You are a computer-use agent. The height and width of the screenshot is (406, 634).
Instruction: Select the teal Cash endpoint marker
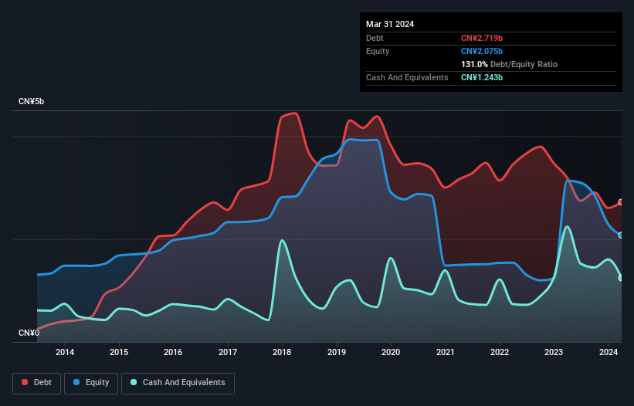pyautogui.click(x=621, y=278)
